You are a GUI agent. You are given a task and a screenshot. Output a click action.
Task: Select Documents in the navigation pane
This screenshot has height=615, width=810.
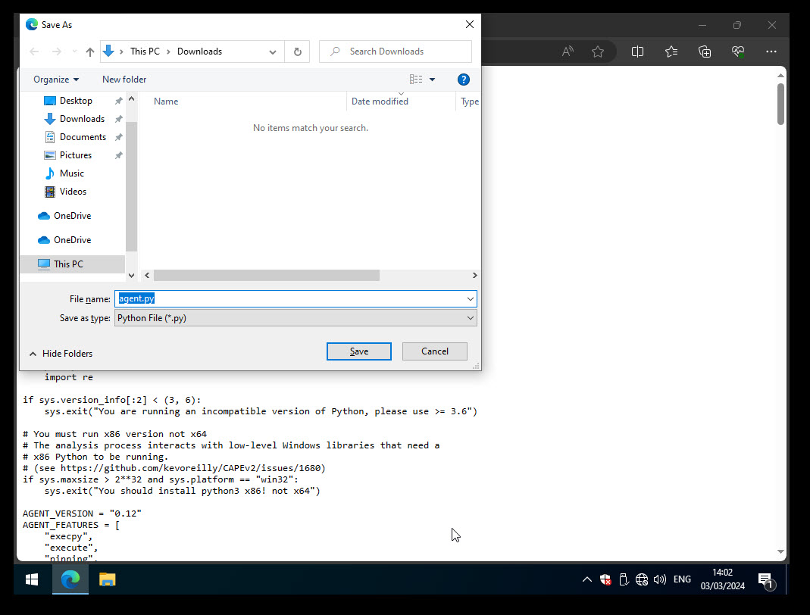click(x=83, y=137)
